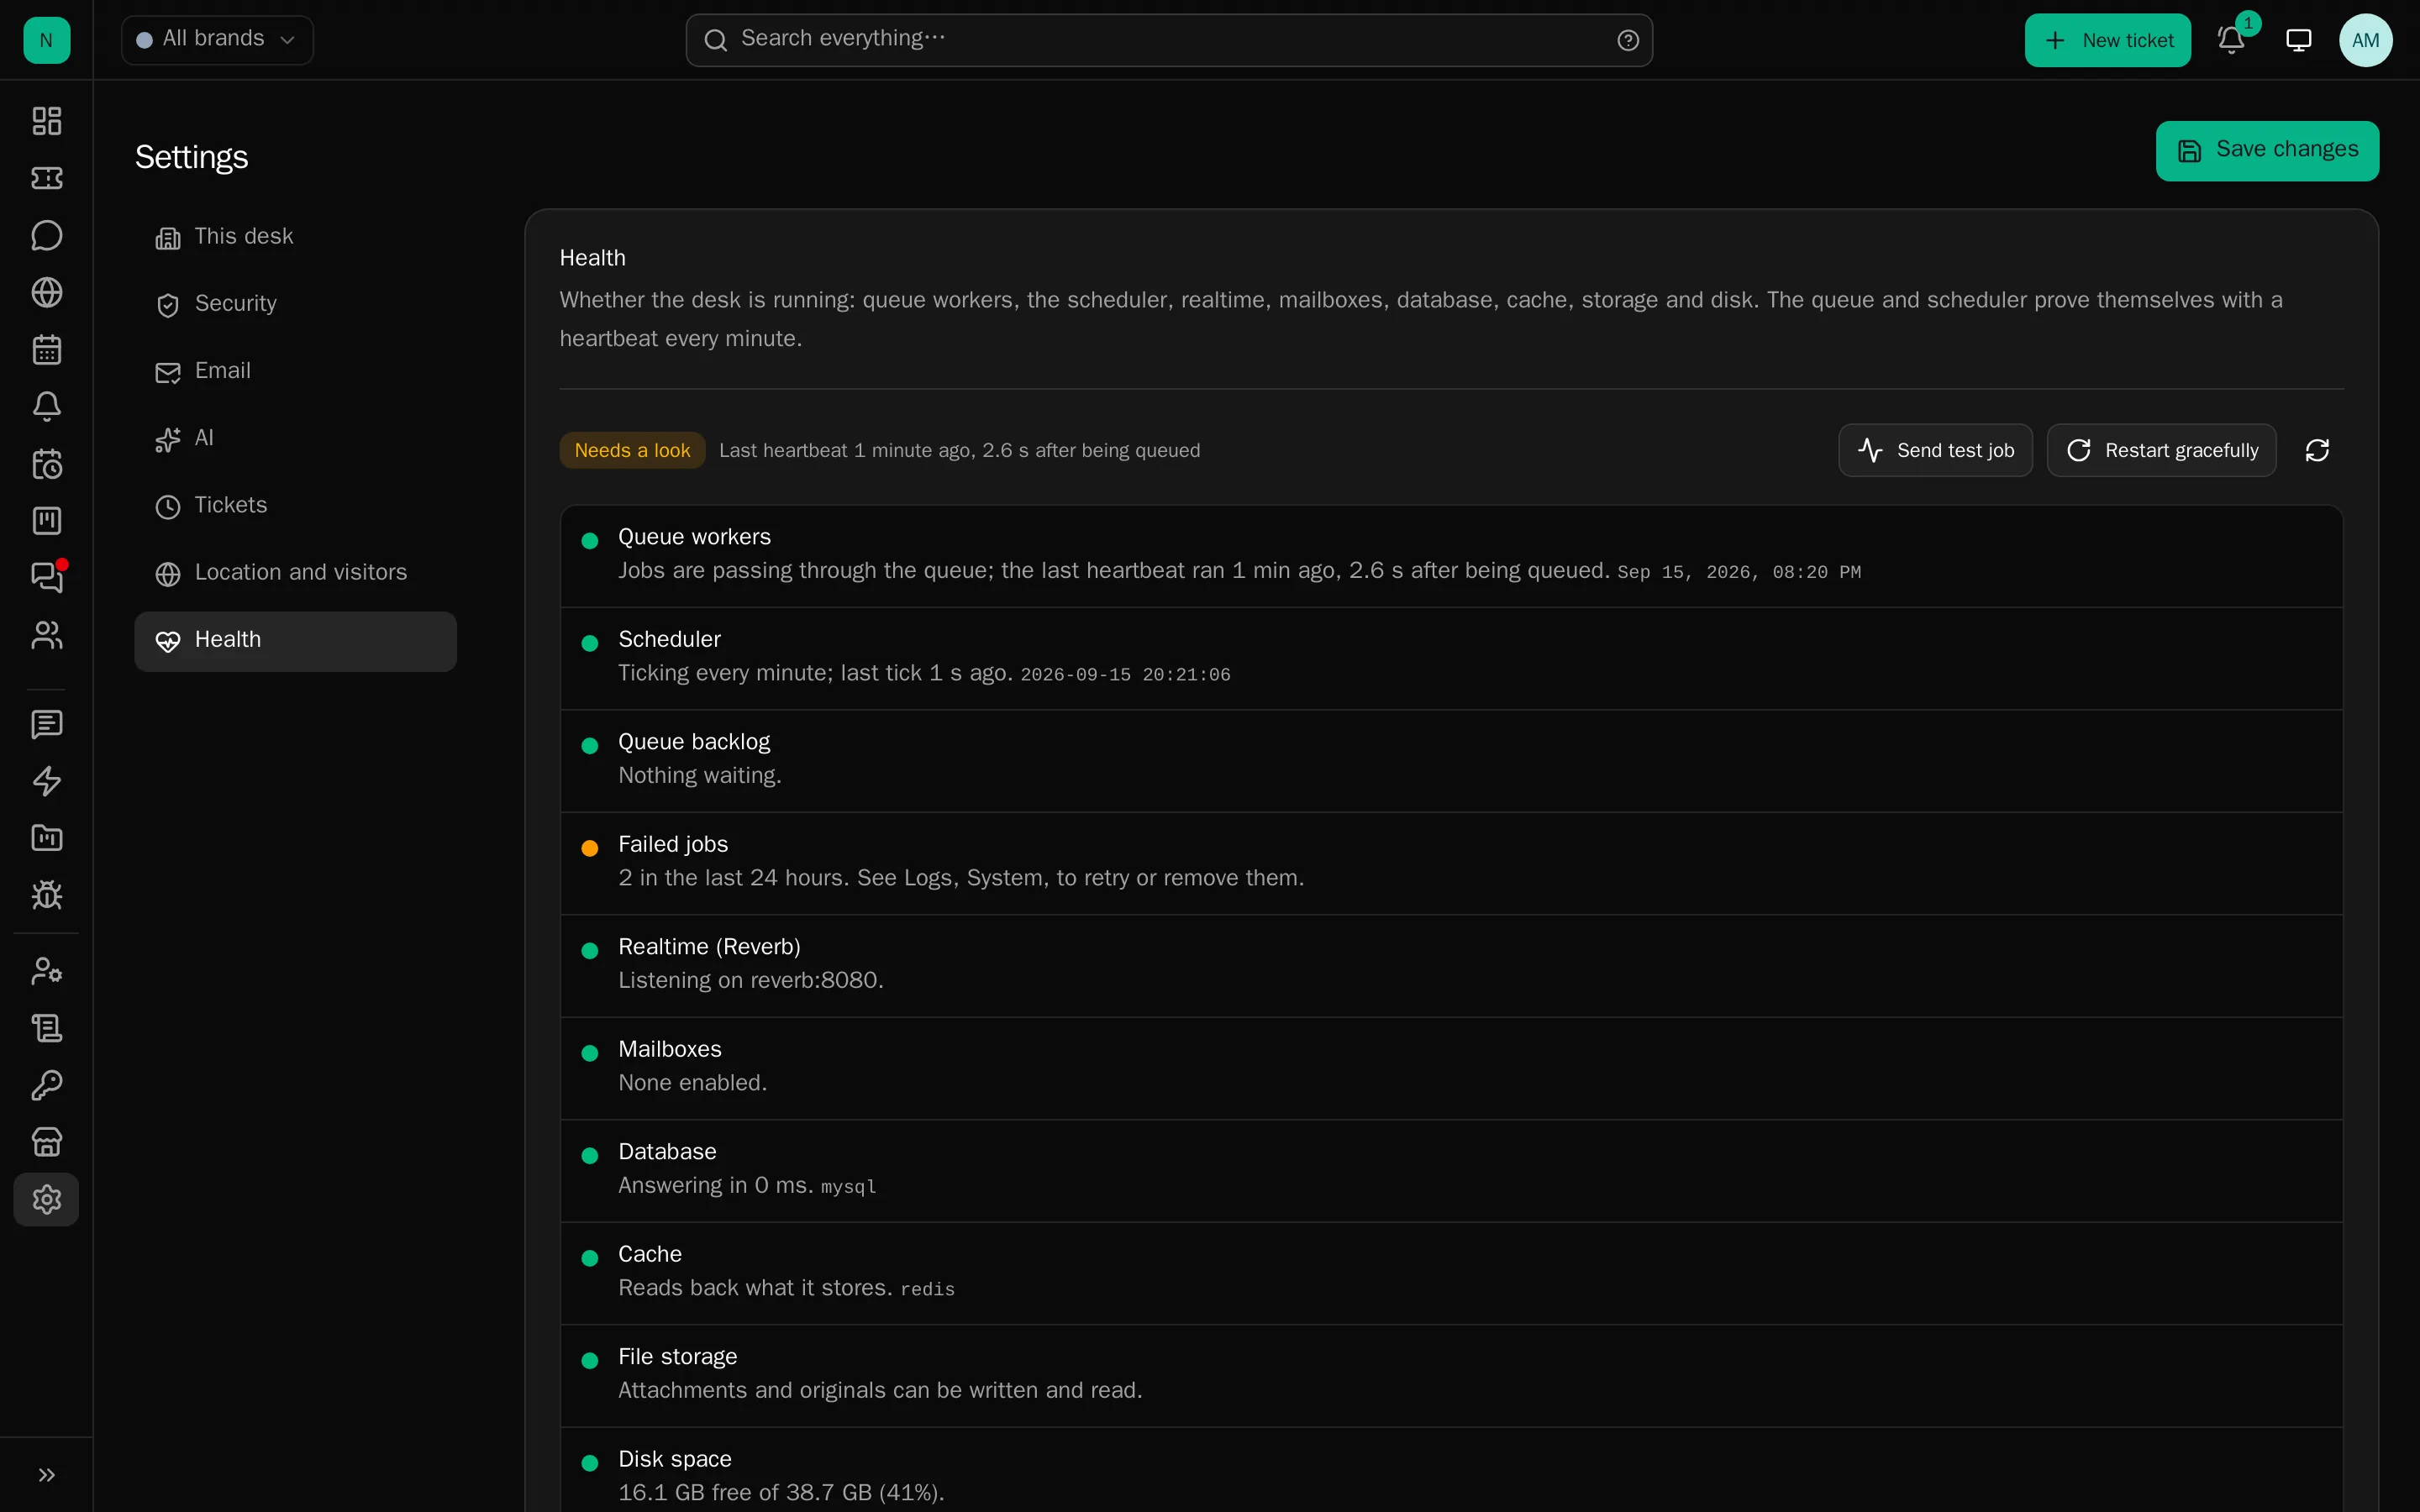The width and height of the screenshot is (2420, 1512).
Task: Open the Security settings section
Action: click(295, 304)
